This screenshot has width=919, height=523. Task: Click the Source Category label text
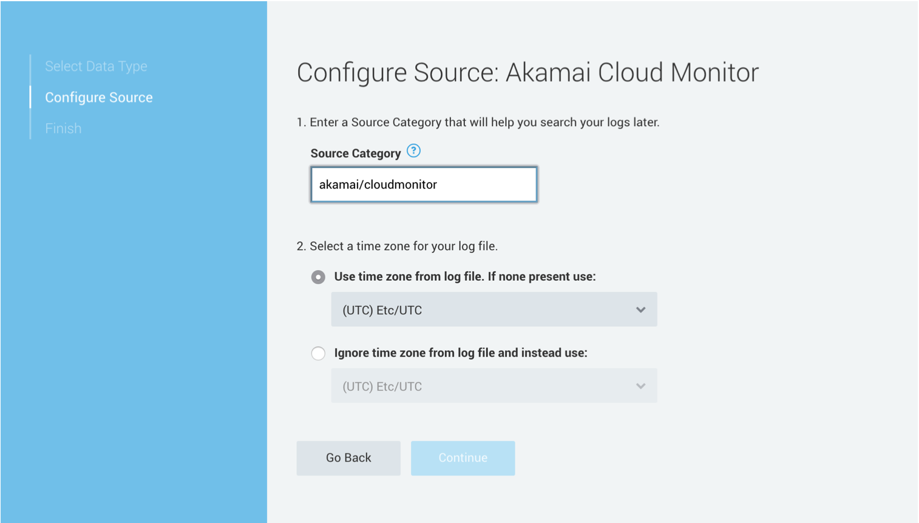click(356, 154)
